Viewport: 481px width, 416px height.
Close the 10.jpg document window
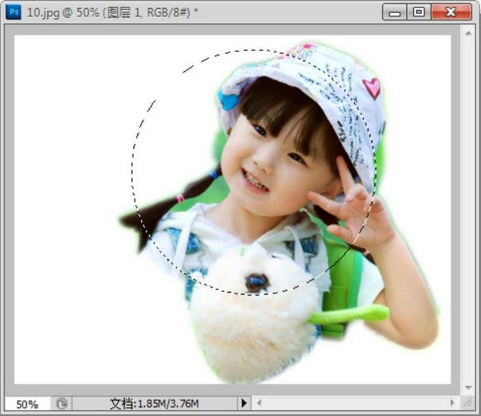(451, 12)
